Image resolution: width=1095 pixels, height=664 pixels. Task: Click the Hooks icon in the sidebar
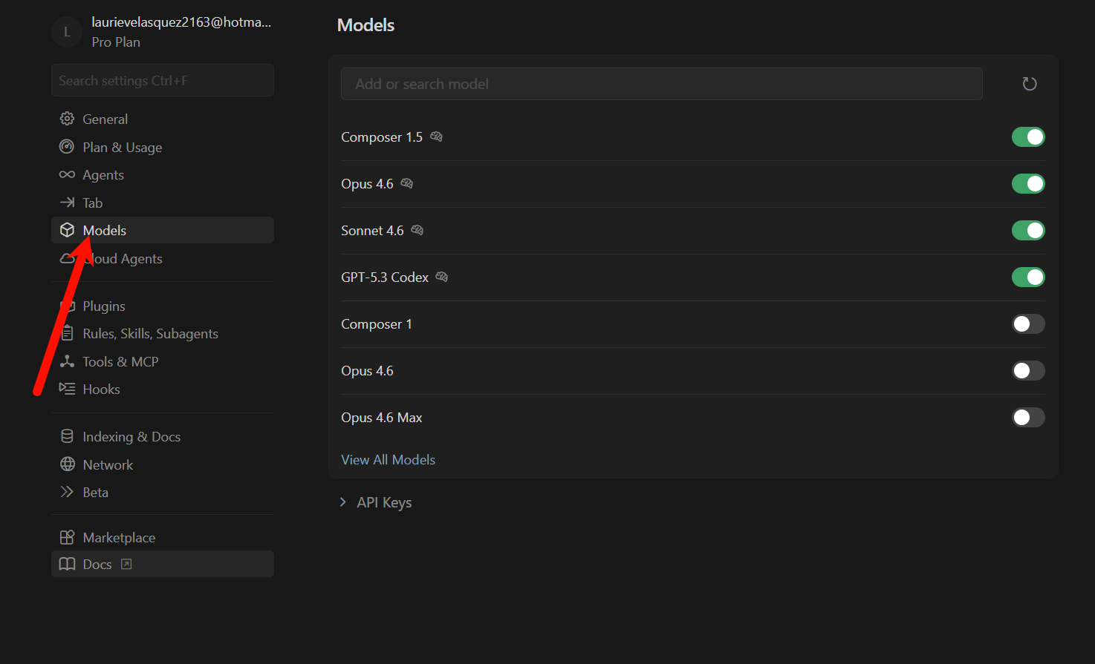pyautogui.click(x=67, y=389)
